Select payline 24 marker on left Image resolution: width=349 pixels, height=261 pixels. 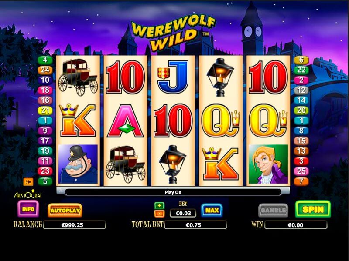pos(45,70)
